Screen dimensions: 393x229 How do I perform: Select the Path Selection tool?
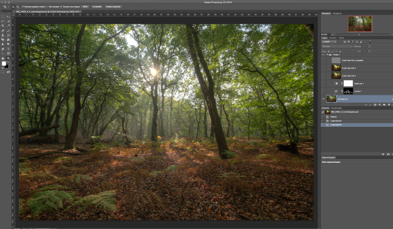tap(3, 53)
